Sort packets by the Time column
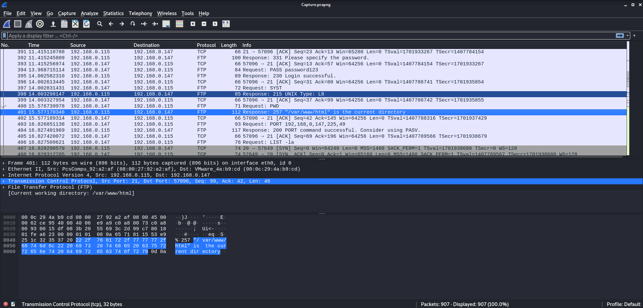The image size is (643, 308). coord(48,45)
